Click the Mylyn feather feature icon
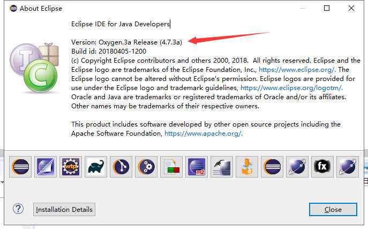This screenshot has height=229, width=368. [222, 167]
